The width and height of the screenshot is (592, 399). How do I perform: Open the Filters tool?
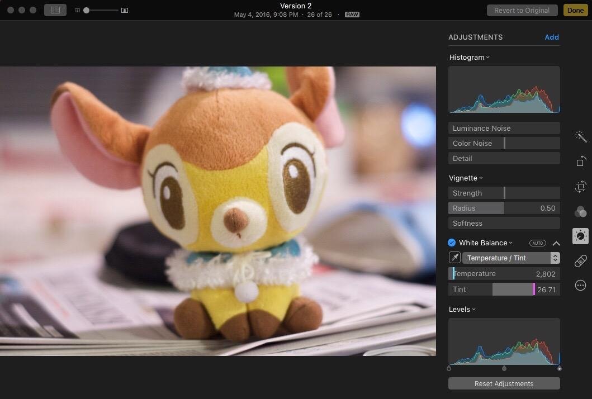(x=581, y=212)
